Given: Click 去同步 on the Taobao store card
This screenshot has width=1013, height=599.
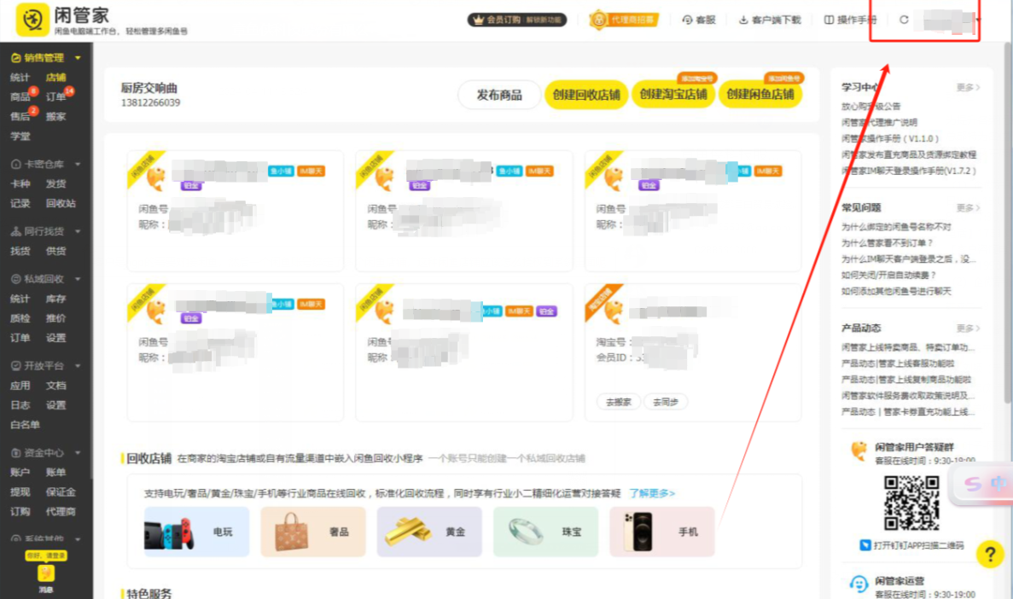Looking at the screenshot, I should point(666,402).
